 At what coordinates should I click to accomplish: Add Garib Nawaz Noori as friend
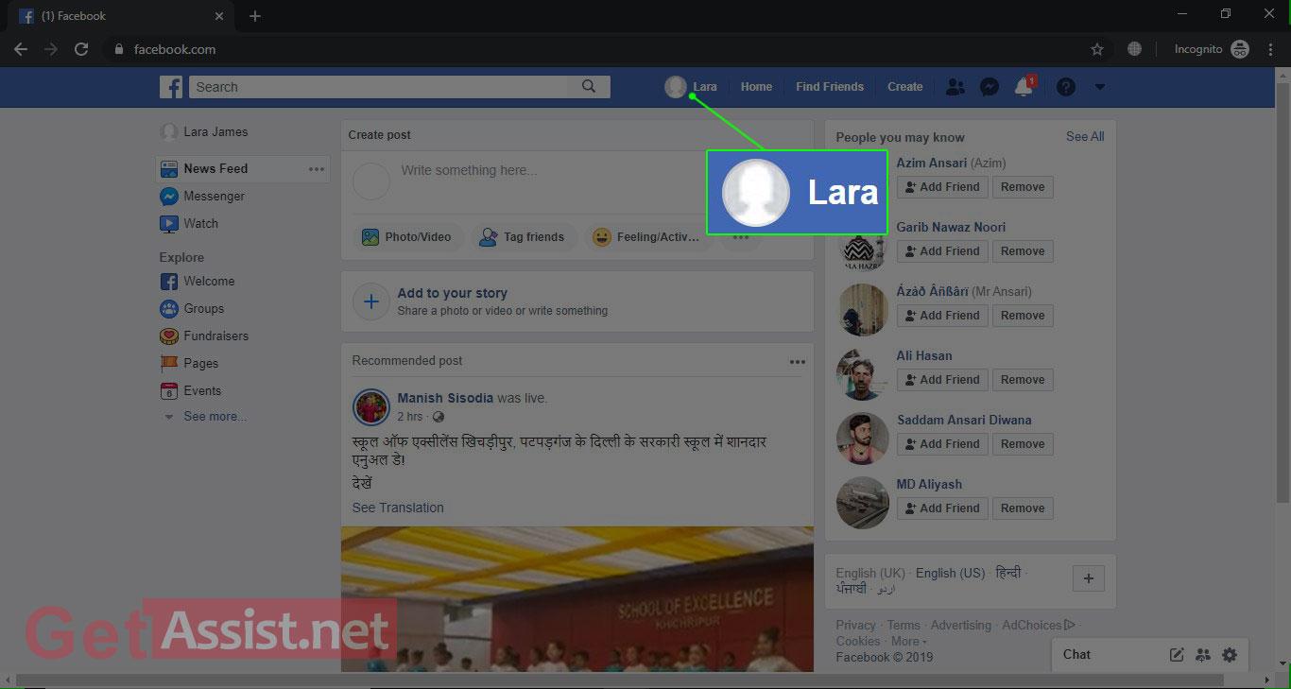(x=942, y=251)
